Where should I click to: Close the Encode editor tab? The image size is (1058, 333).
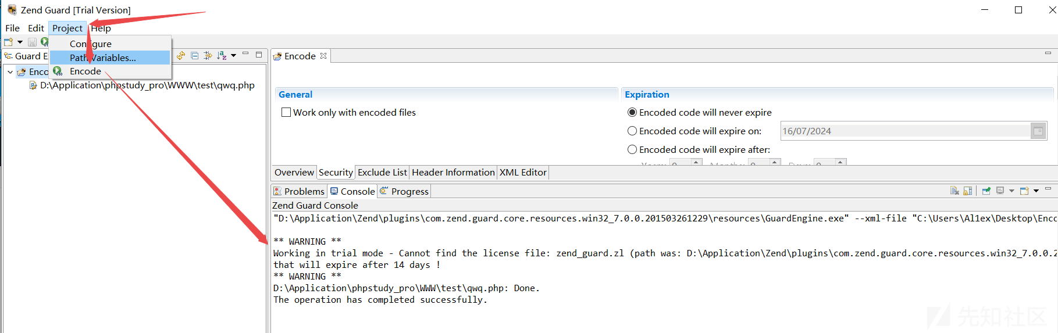(323, 56)
